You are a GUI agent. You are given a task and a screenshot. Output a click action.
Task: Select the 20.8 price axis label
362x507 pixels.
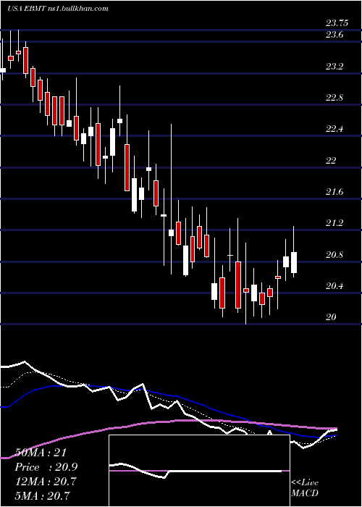(334, 255)
